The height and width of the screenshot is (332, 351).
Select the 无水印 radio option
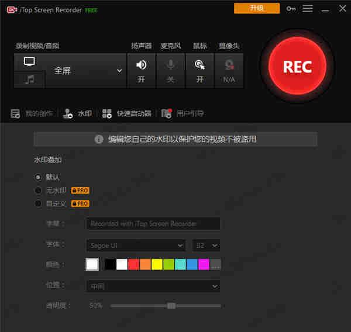[39, 190]
